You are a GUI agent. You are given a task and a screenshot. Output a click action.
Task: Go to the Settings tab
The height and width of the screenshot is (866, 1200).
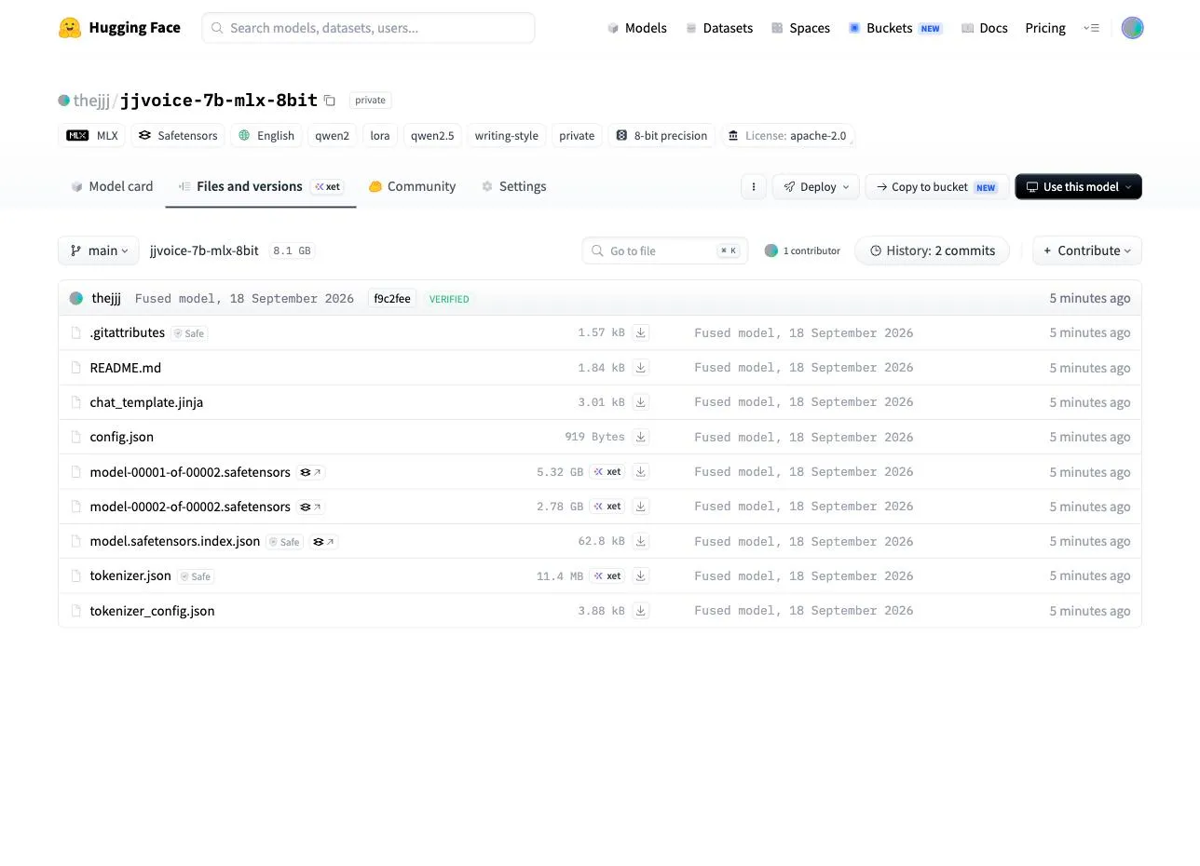(x=513, y=186)
